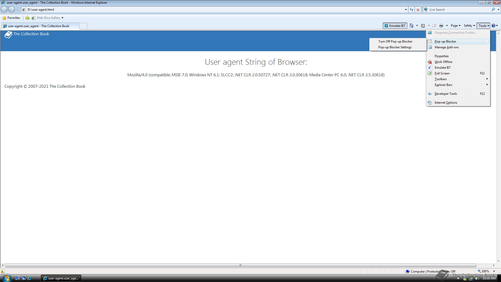Open the Safety menu
The width and height of the screenshot is (501, 282).
coord(469,26)
